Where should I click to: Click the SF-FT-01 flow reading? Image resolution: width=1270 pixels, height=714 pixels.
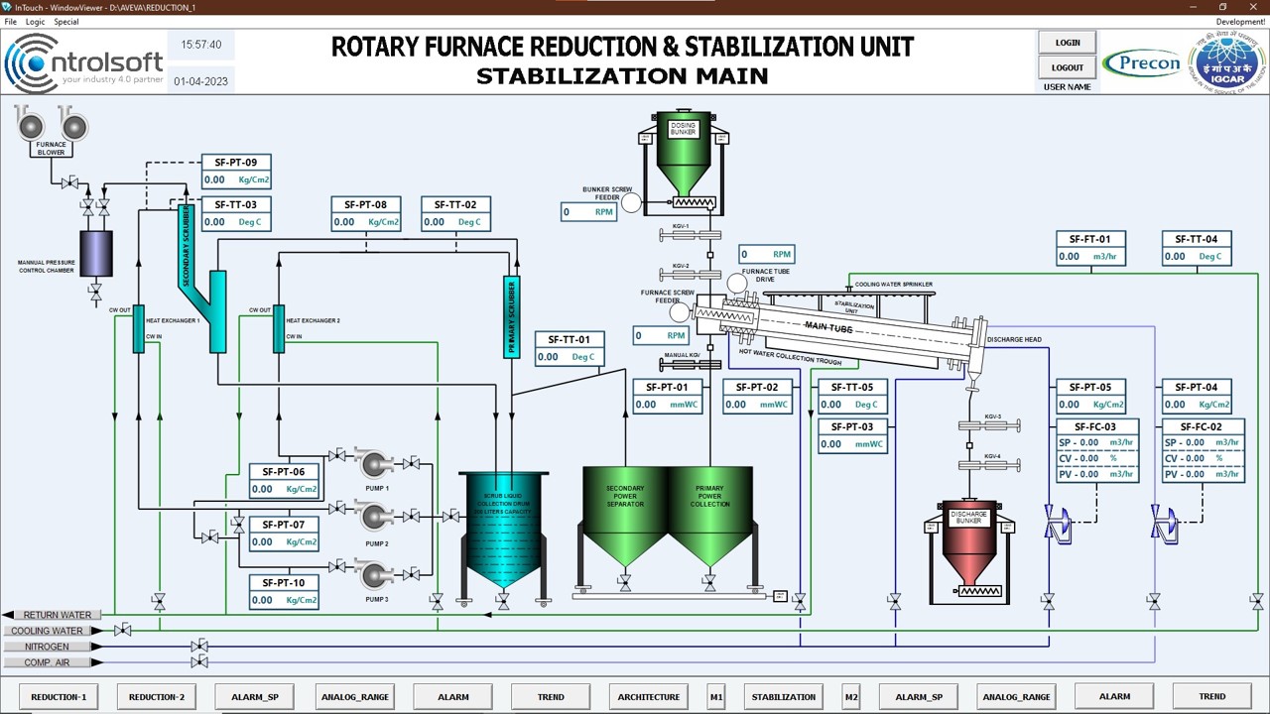(1090, 256)
